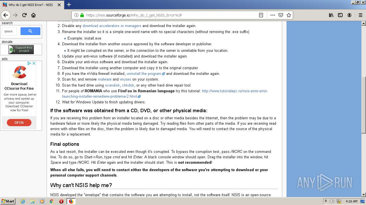Open Windows Explorer folder from taskbar
366x205 pixels.
(x=32, y=201)
